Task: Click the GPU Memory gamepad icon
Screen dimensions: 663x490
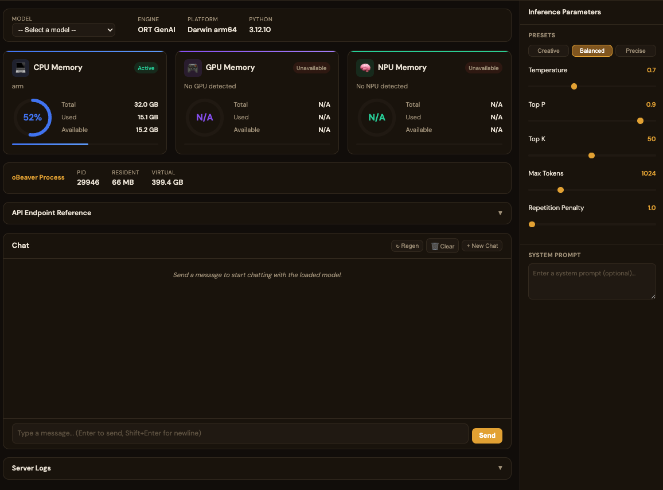Action: coord(193,68)
